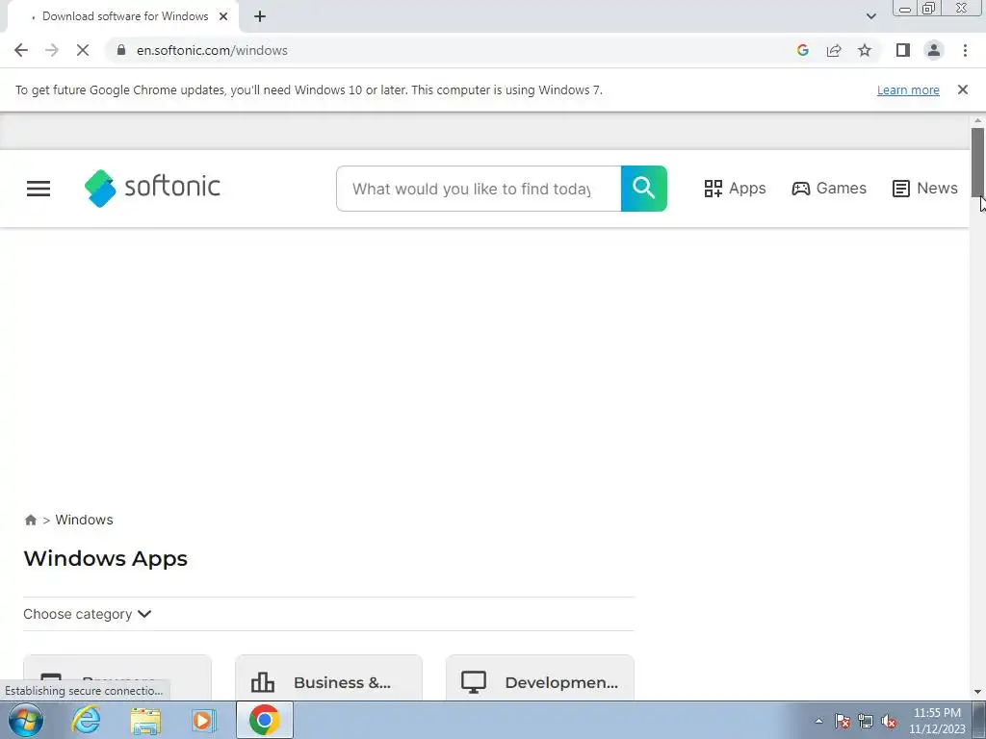Click the scrollbar down arrow

click(x=978, y=692)
